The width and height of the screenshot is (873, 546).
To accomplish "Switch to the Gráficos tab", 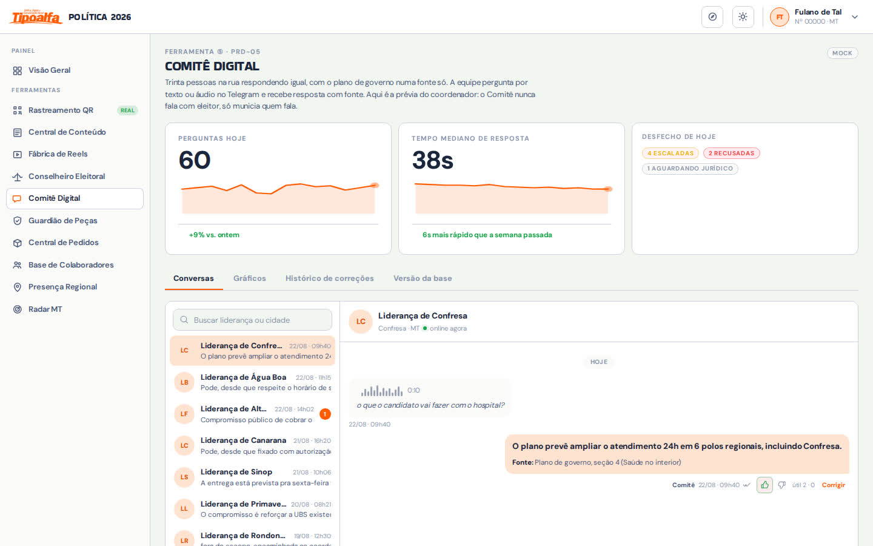I will 250,278.
